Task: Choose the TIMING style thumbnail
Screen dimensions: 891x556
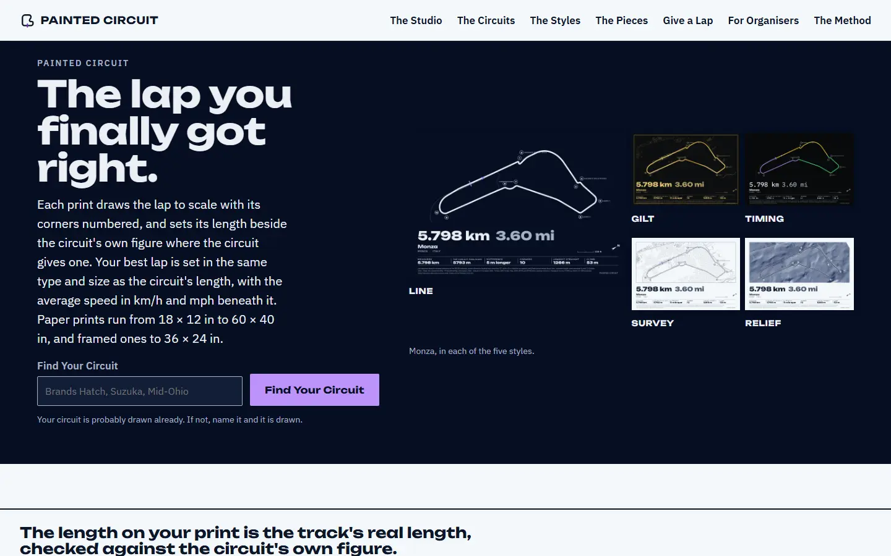Action: click(799, 169)
